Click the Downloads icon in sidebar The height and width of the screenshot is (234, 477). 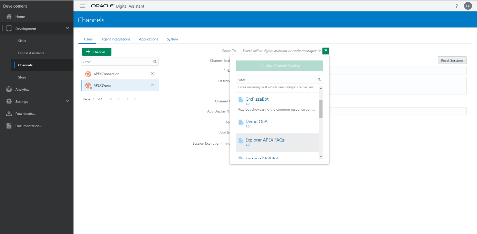9,114
